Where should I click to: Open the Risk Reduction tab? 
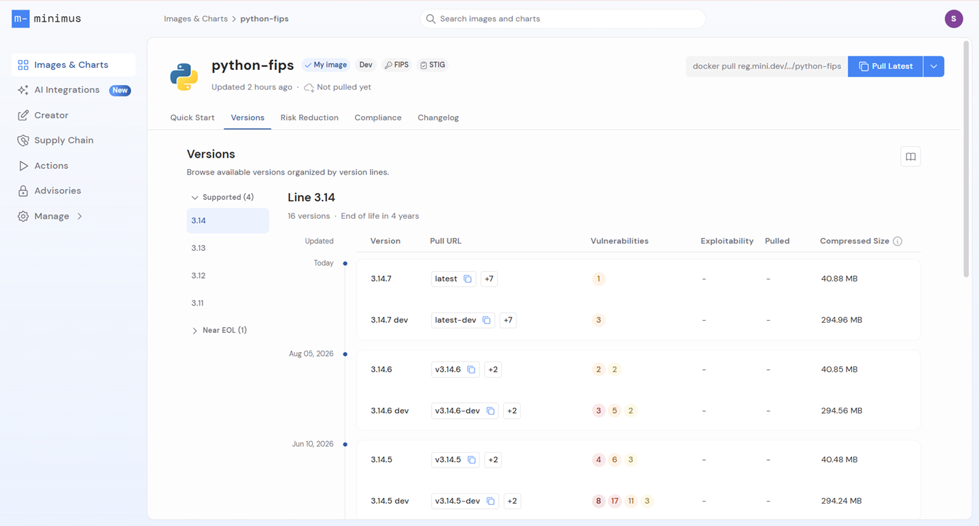click(309, 118)
